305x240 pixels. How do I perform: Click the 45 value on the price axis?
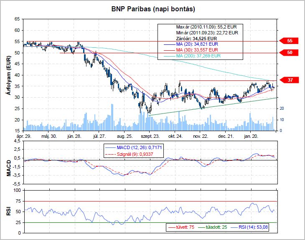point(17,64)
